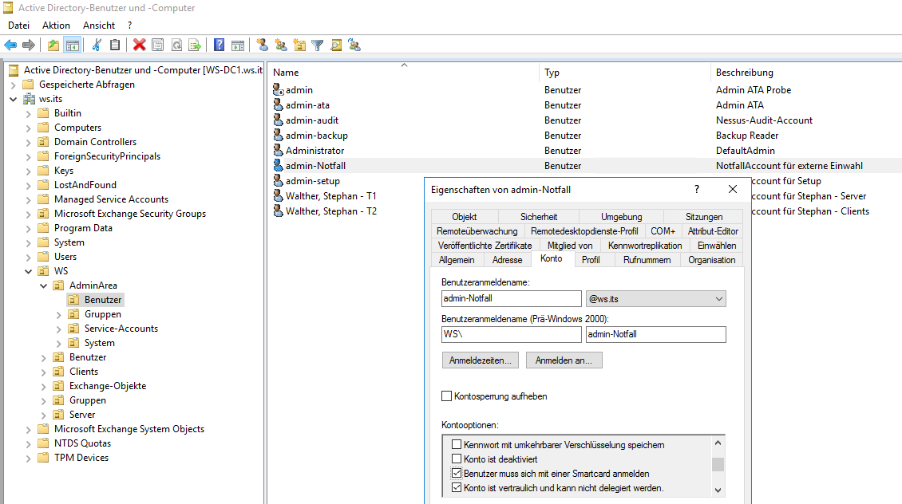The width and height of the screenshot is (902, 504).
Task: Click the Walther, Stephan - T2 user icon
Action: [x=279, y=211]
